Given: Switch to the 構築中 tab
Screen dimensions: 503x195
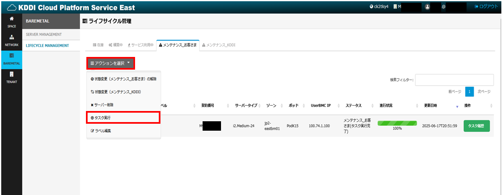Looking at the screenshot, I should [x=115, y=45].
